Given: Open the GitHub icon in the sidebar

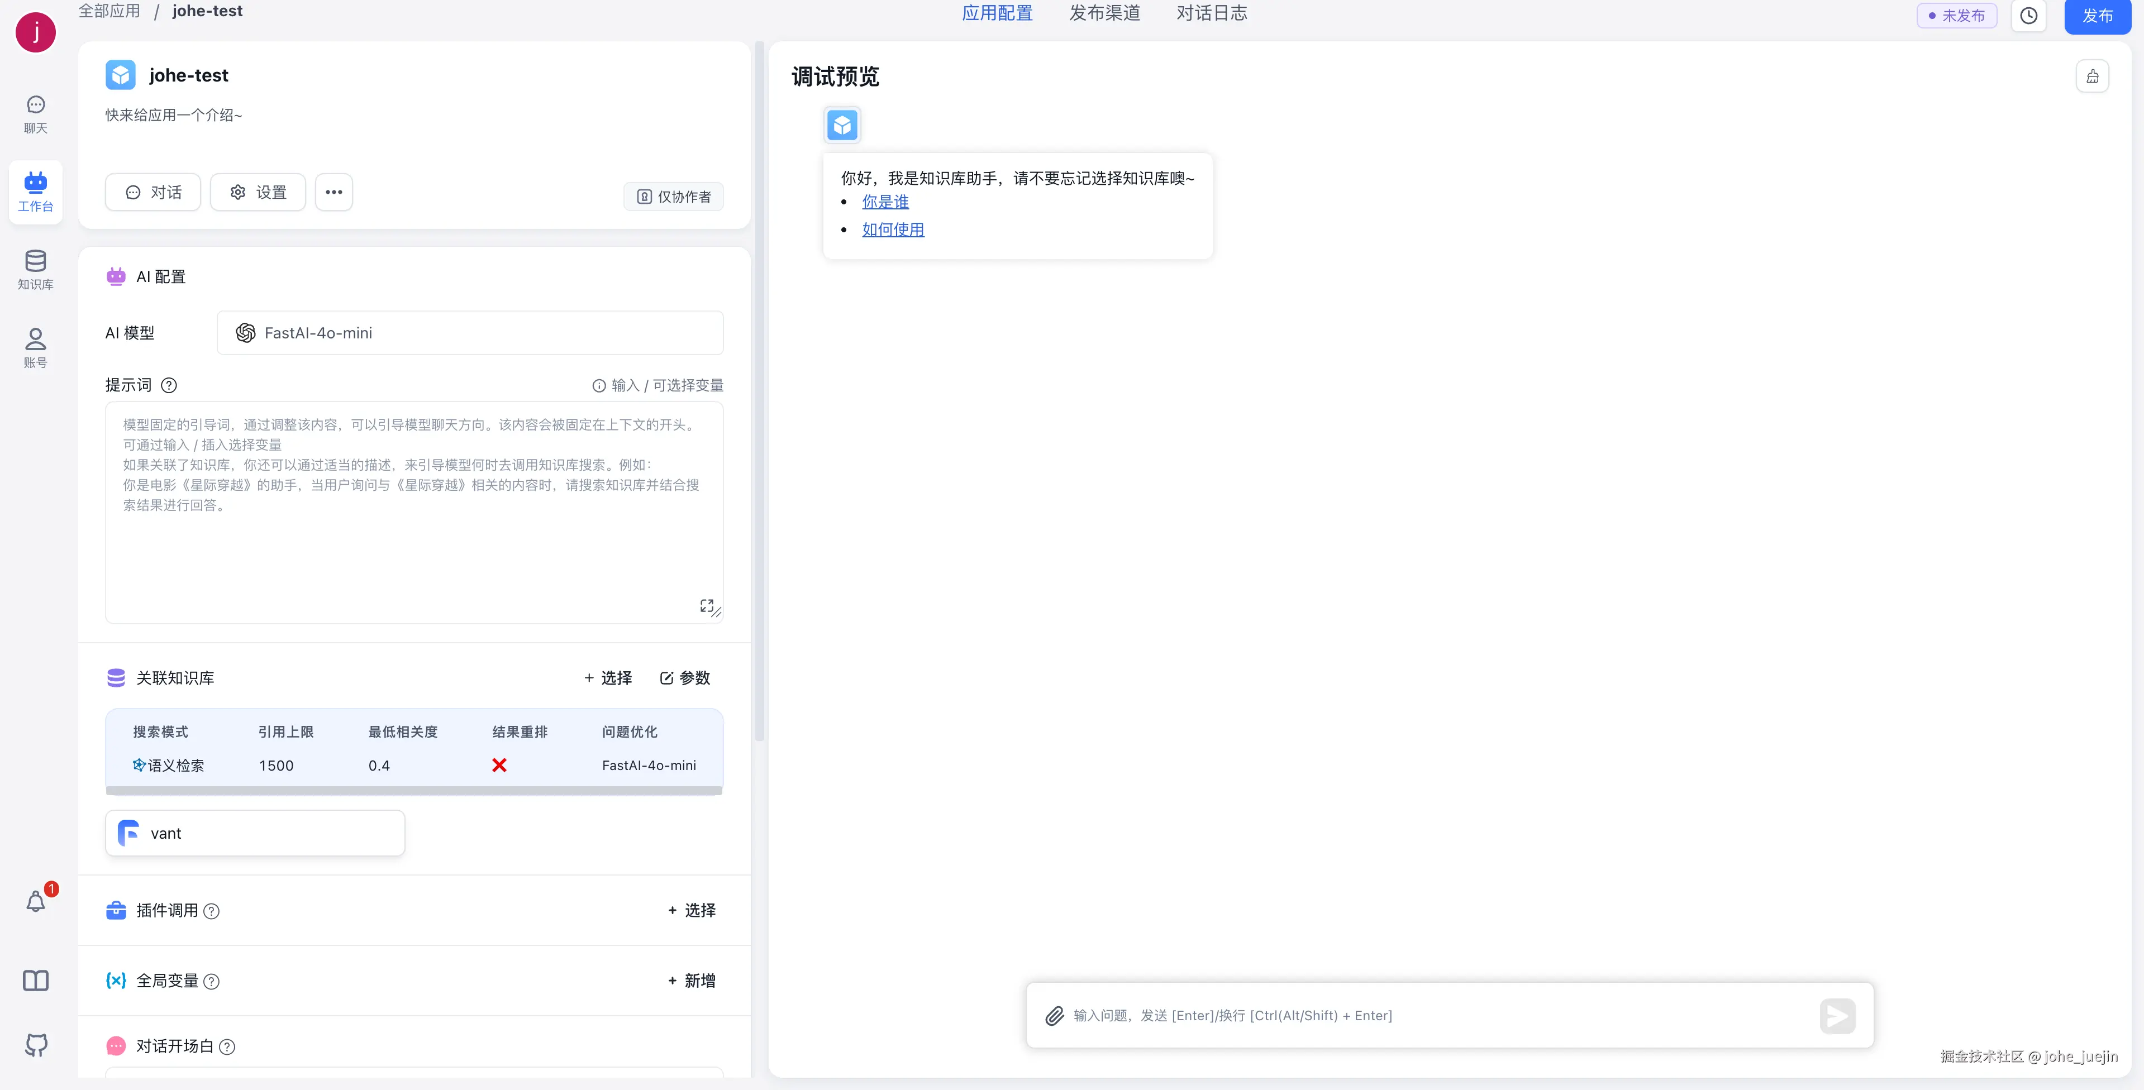Looking at the screenshot, I should [35, 1045].
